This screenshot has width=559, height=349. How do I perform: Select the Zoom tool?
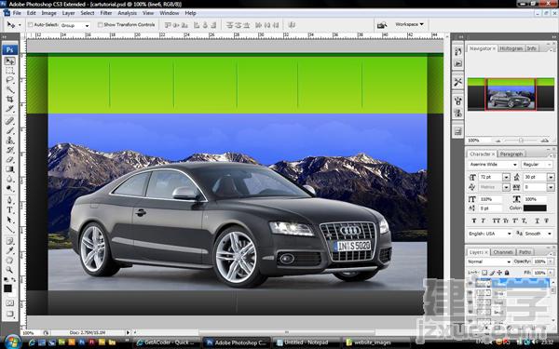(9, 270)
